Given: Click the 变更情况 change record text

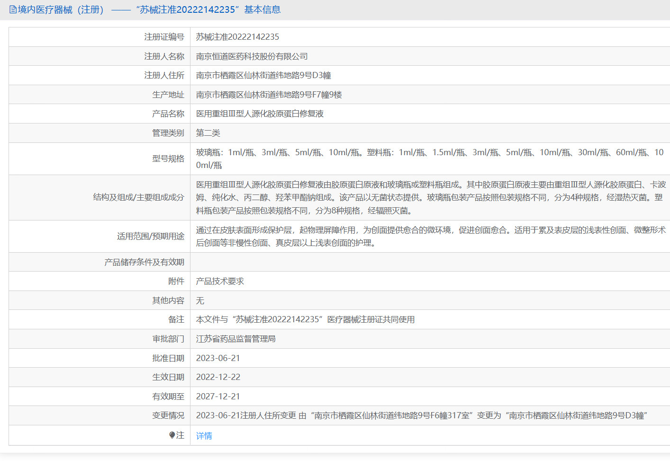Looking at the screenshot, I should click(422, 415).
